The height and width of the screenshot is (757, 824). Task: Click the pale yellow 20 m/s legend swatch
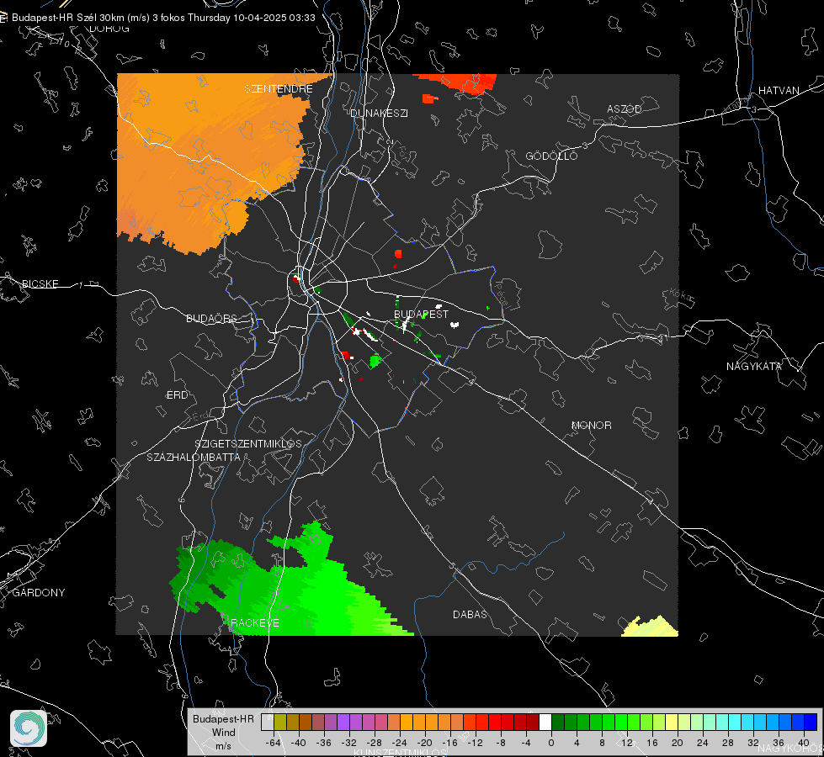click(672, 722)
